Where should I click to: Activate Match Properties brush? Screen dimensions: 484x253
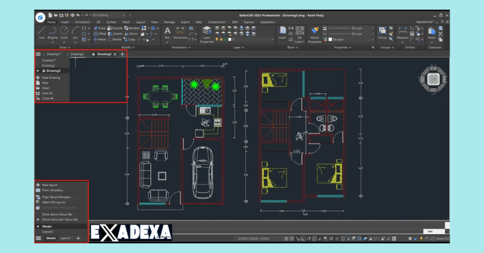pos(314,34)
